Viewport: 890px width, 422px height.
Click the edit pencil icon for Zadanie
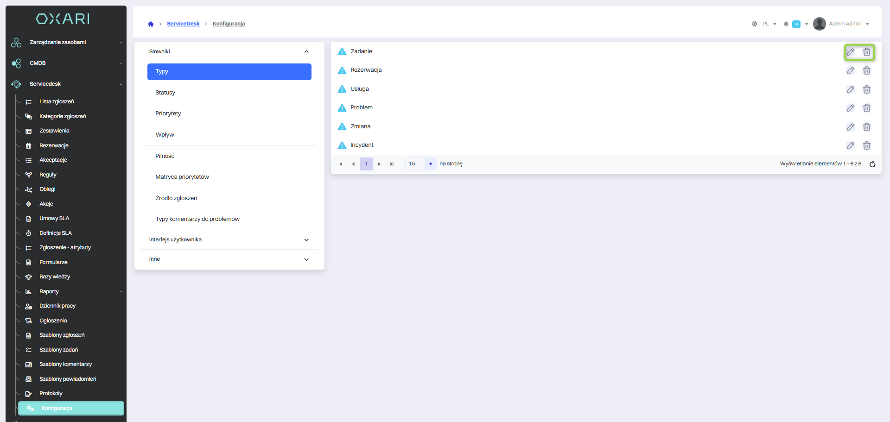point(850,52)
